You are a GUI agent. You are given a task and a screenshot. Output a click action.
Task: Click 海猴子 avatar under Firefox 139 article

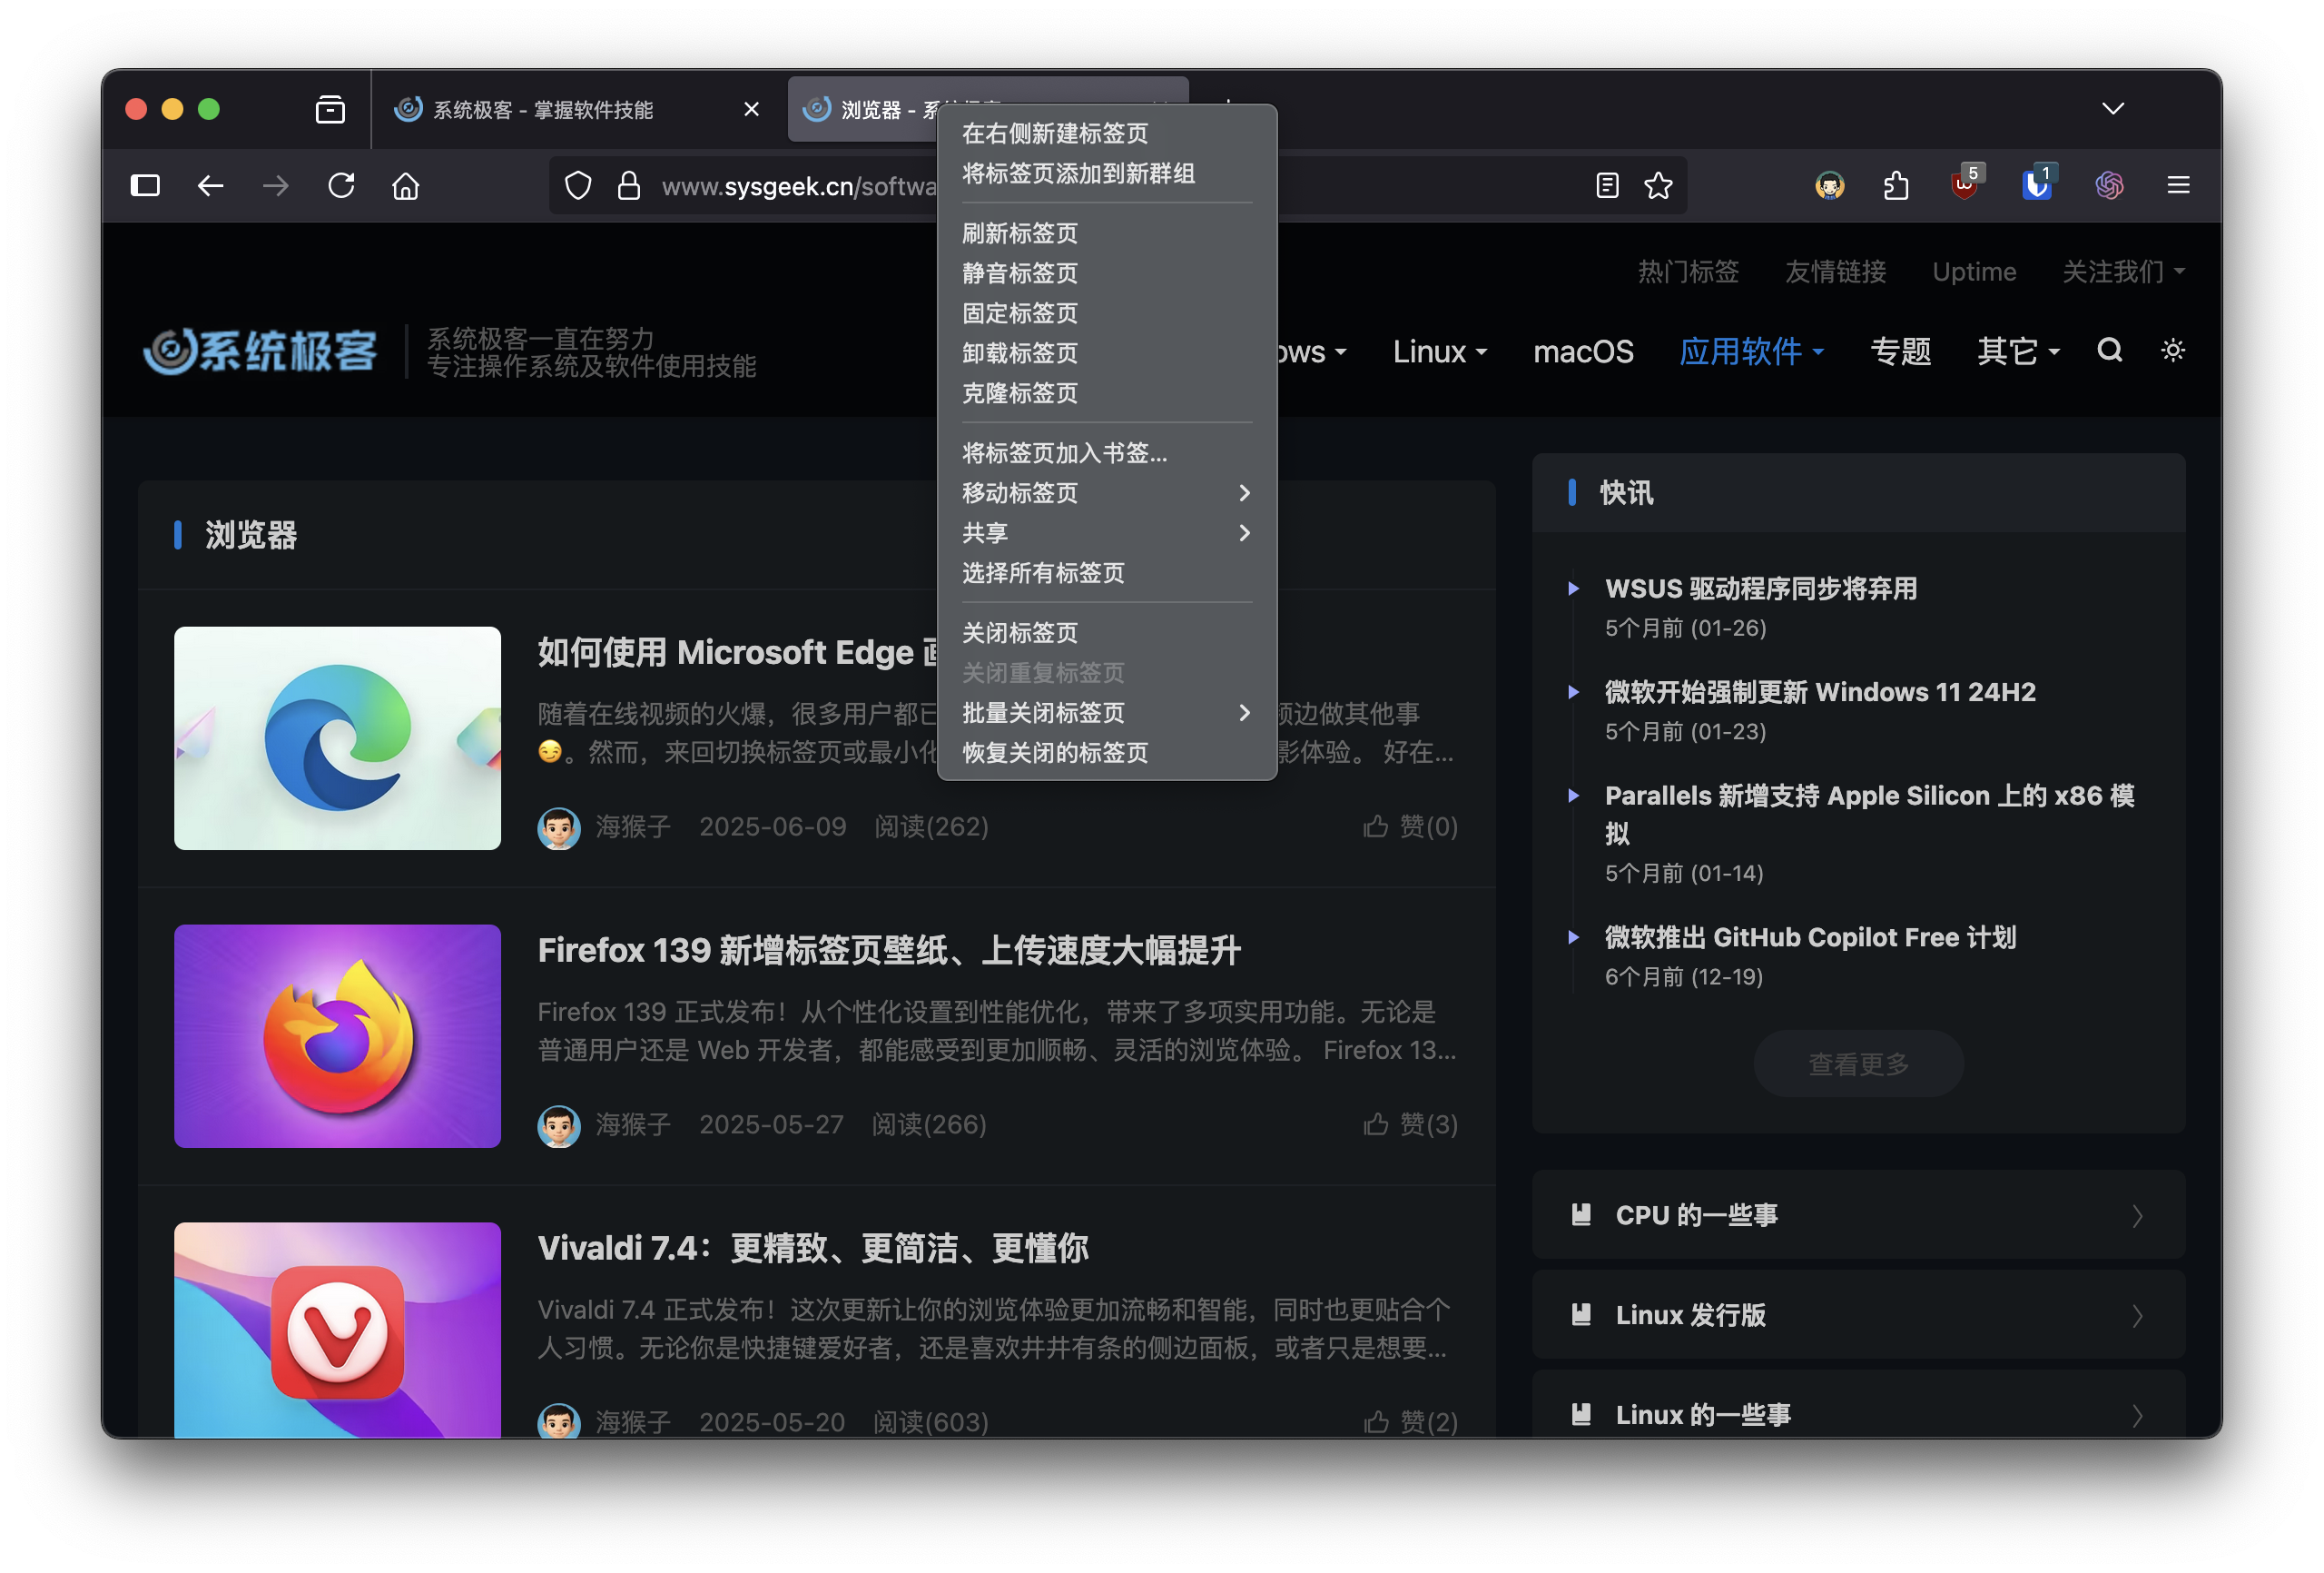[559, 1127]
